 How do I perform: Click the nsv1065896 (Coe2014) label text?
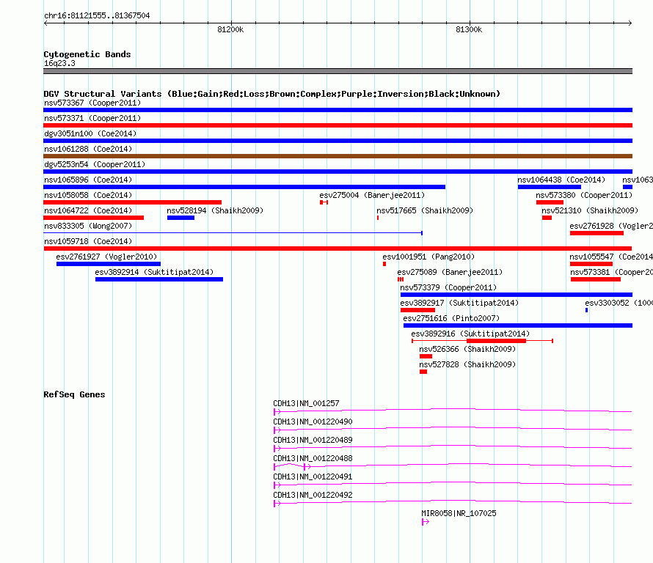(x=88, y=180)
